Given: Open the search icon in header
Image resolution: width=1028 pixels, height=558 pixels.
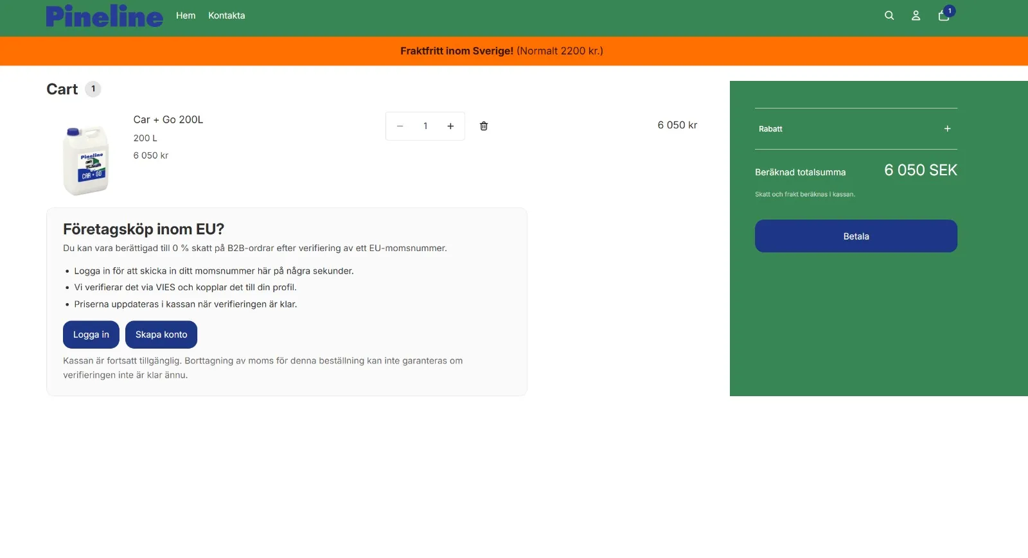Looking at the screenshot, I should (889, 15).
